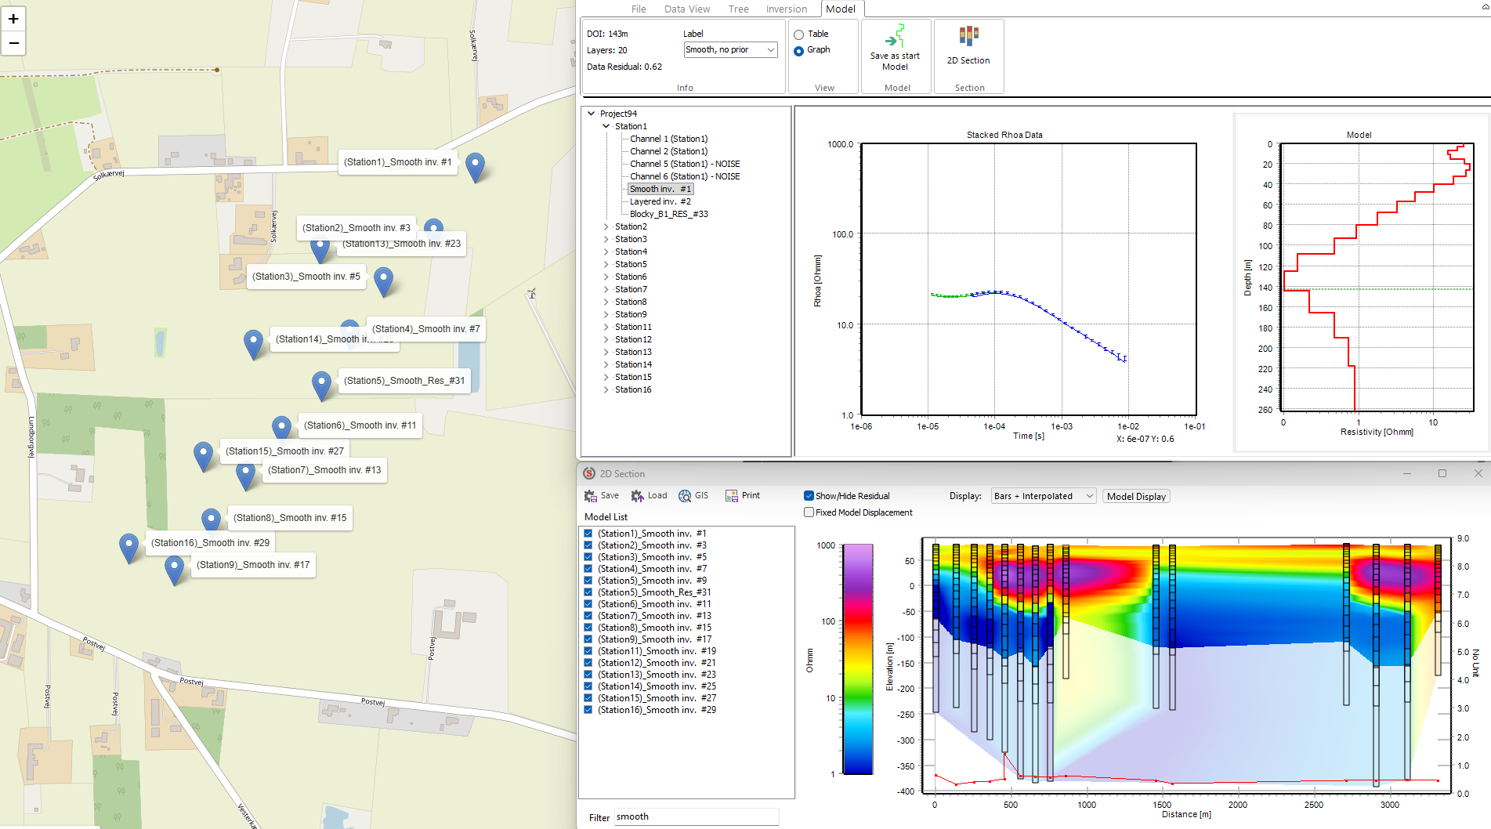The width and height of the screenshot is (1491, 829).
Task: Switch to the Inversion tab
Action: coord(787,9)
